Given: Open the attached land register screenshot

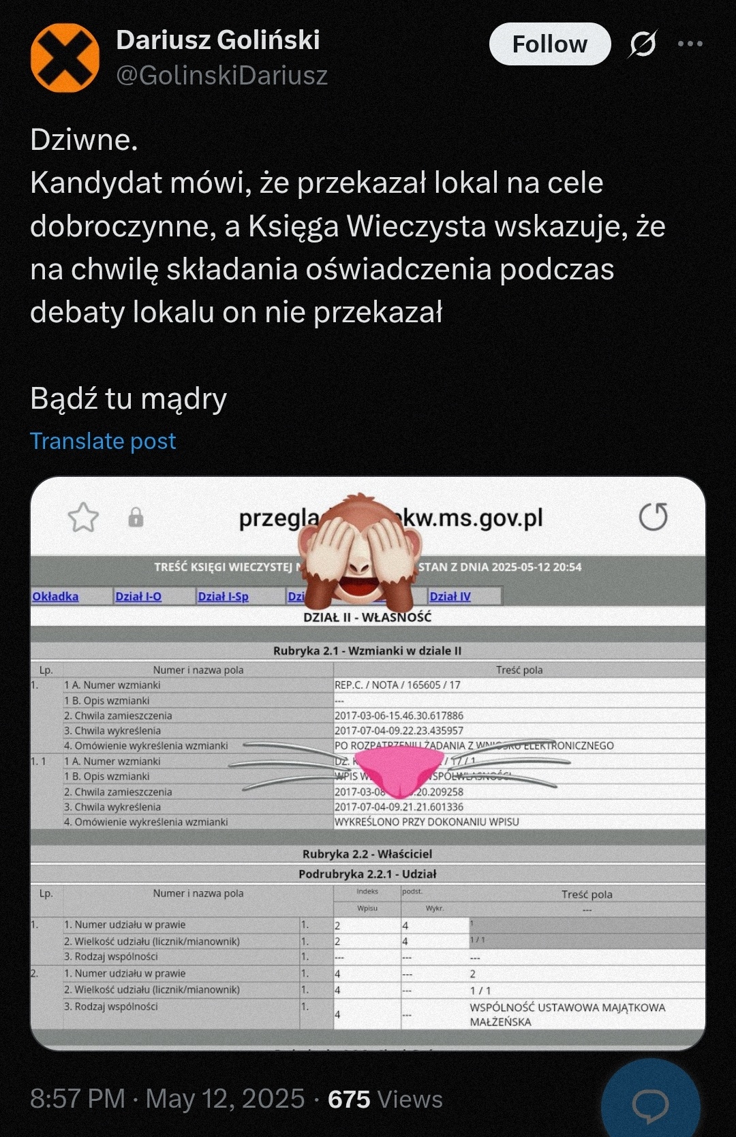Looking at the screenshot, I should 368,763.
